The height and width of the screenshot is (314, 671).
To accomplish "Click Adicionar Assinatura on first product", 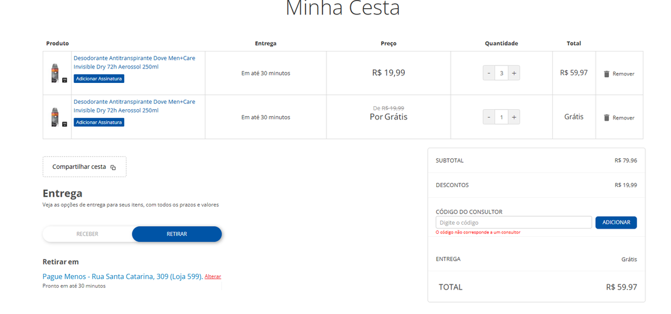I will click(99, 79).
